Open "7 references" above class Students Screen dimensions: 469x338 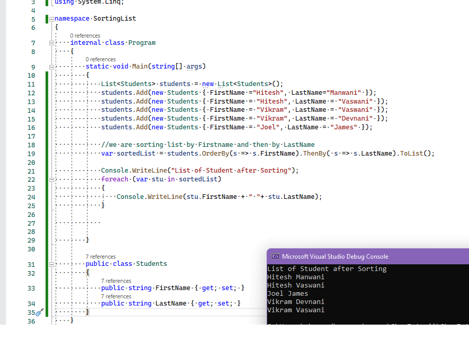coord(100,257)
